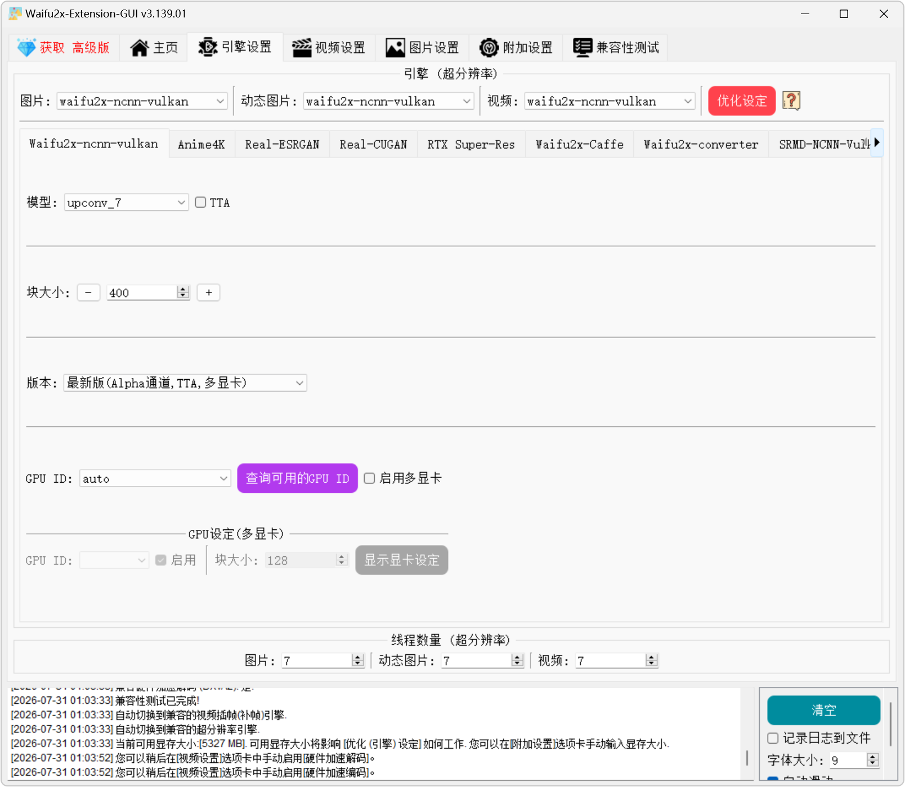This screenshot has height=787, width=905.
Task: Click the plus button for 块大小
Action: tap(209, 293)
